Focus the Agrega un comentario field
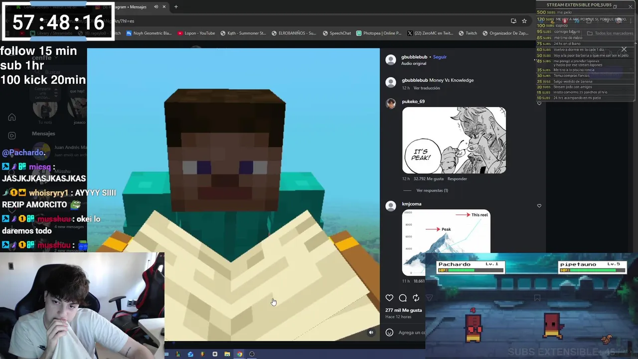The height and width of the screenshot is (359, 638). click(412, 333)
